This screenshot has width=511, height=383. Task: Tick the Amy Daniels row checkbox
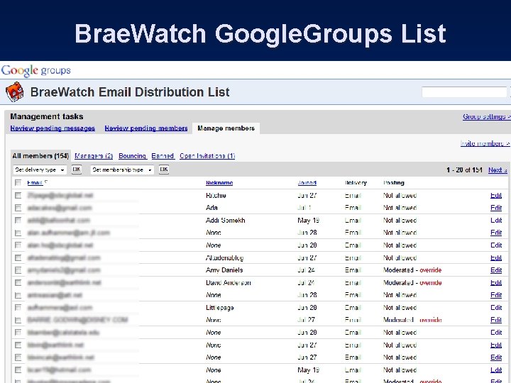tap(18, 270)
